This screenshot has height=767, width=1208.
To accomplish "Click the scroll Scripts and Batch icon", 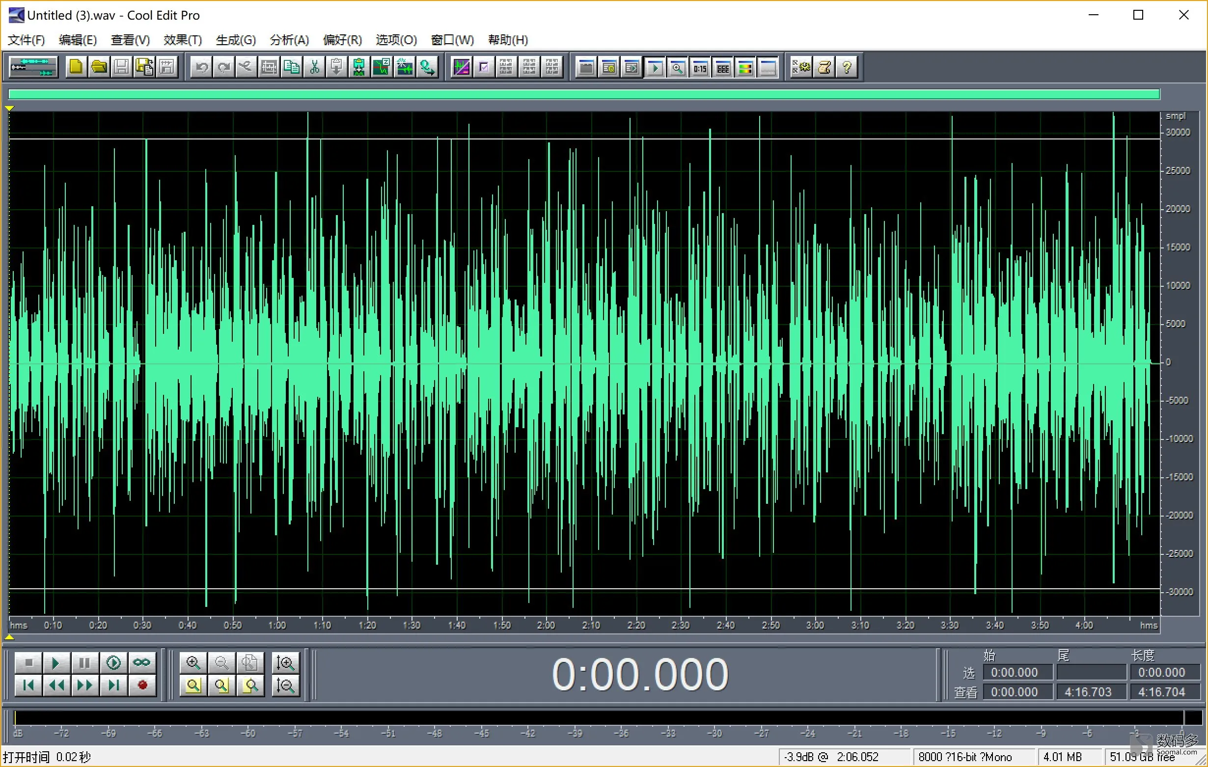I will (x=824, y=67).
